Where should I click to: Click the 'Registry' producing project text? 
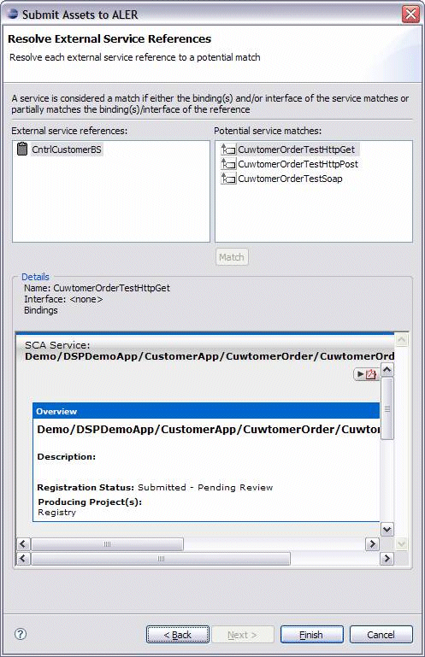(x=56, y=513)
